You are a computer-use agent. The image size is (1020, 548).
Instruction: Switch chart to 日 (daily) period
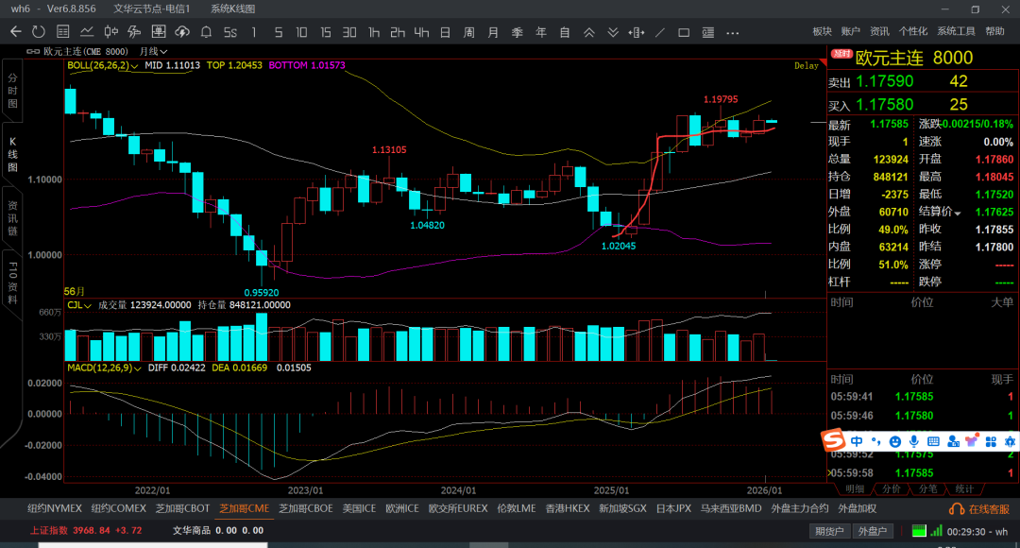pos(445,32)
